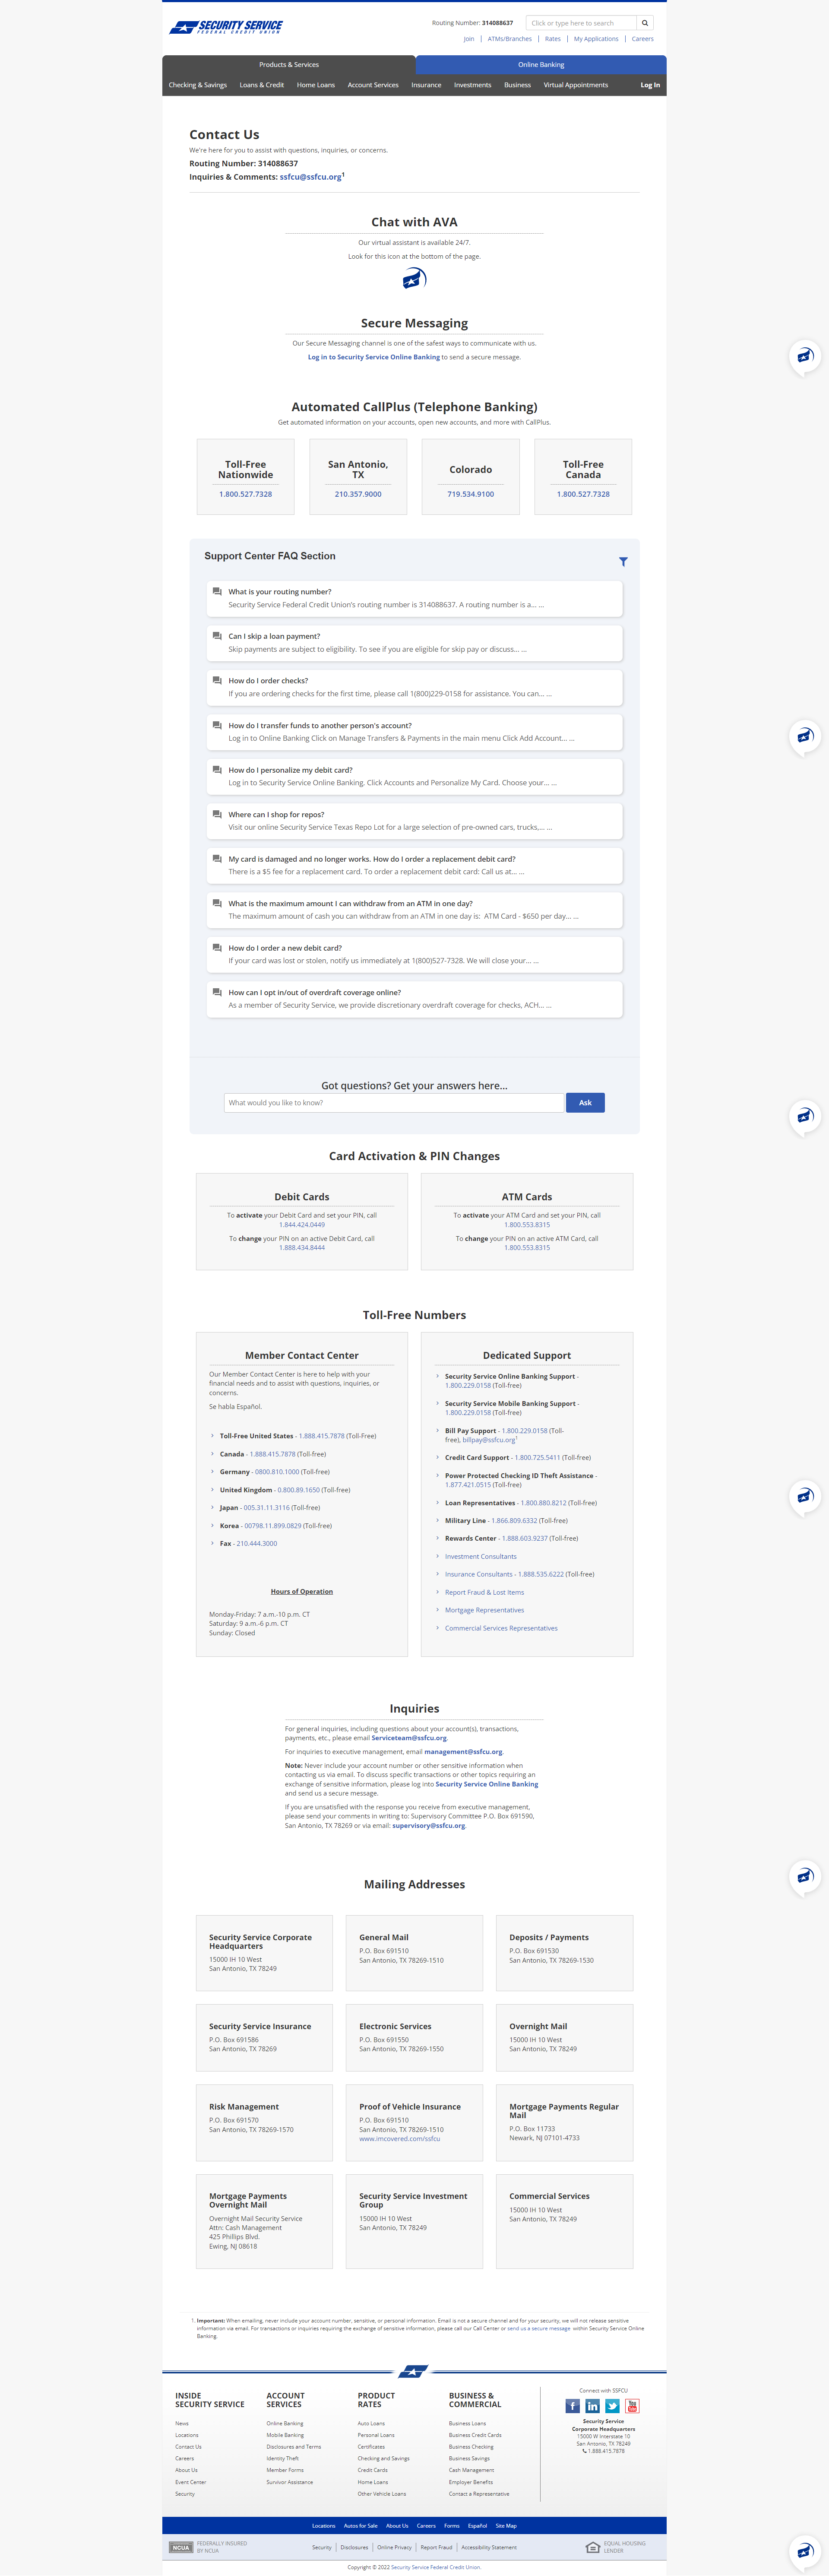Open Rates link in header
Image resolution: width=829 pixels, height=2576 pixels.
click(x=553, y=39)
